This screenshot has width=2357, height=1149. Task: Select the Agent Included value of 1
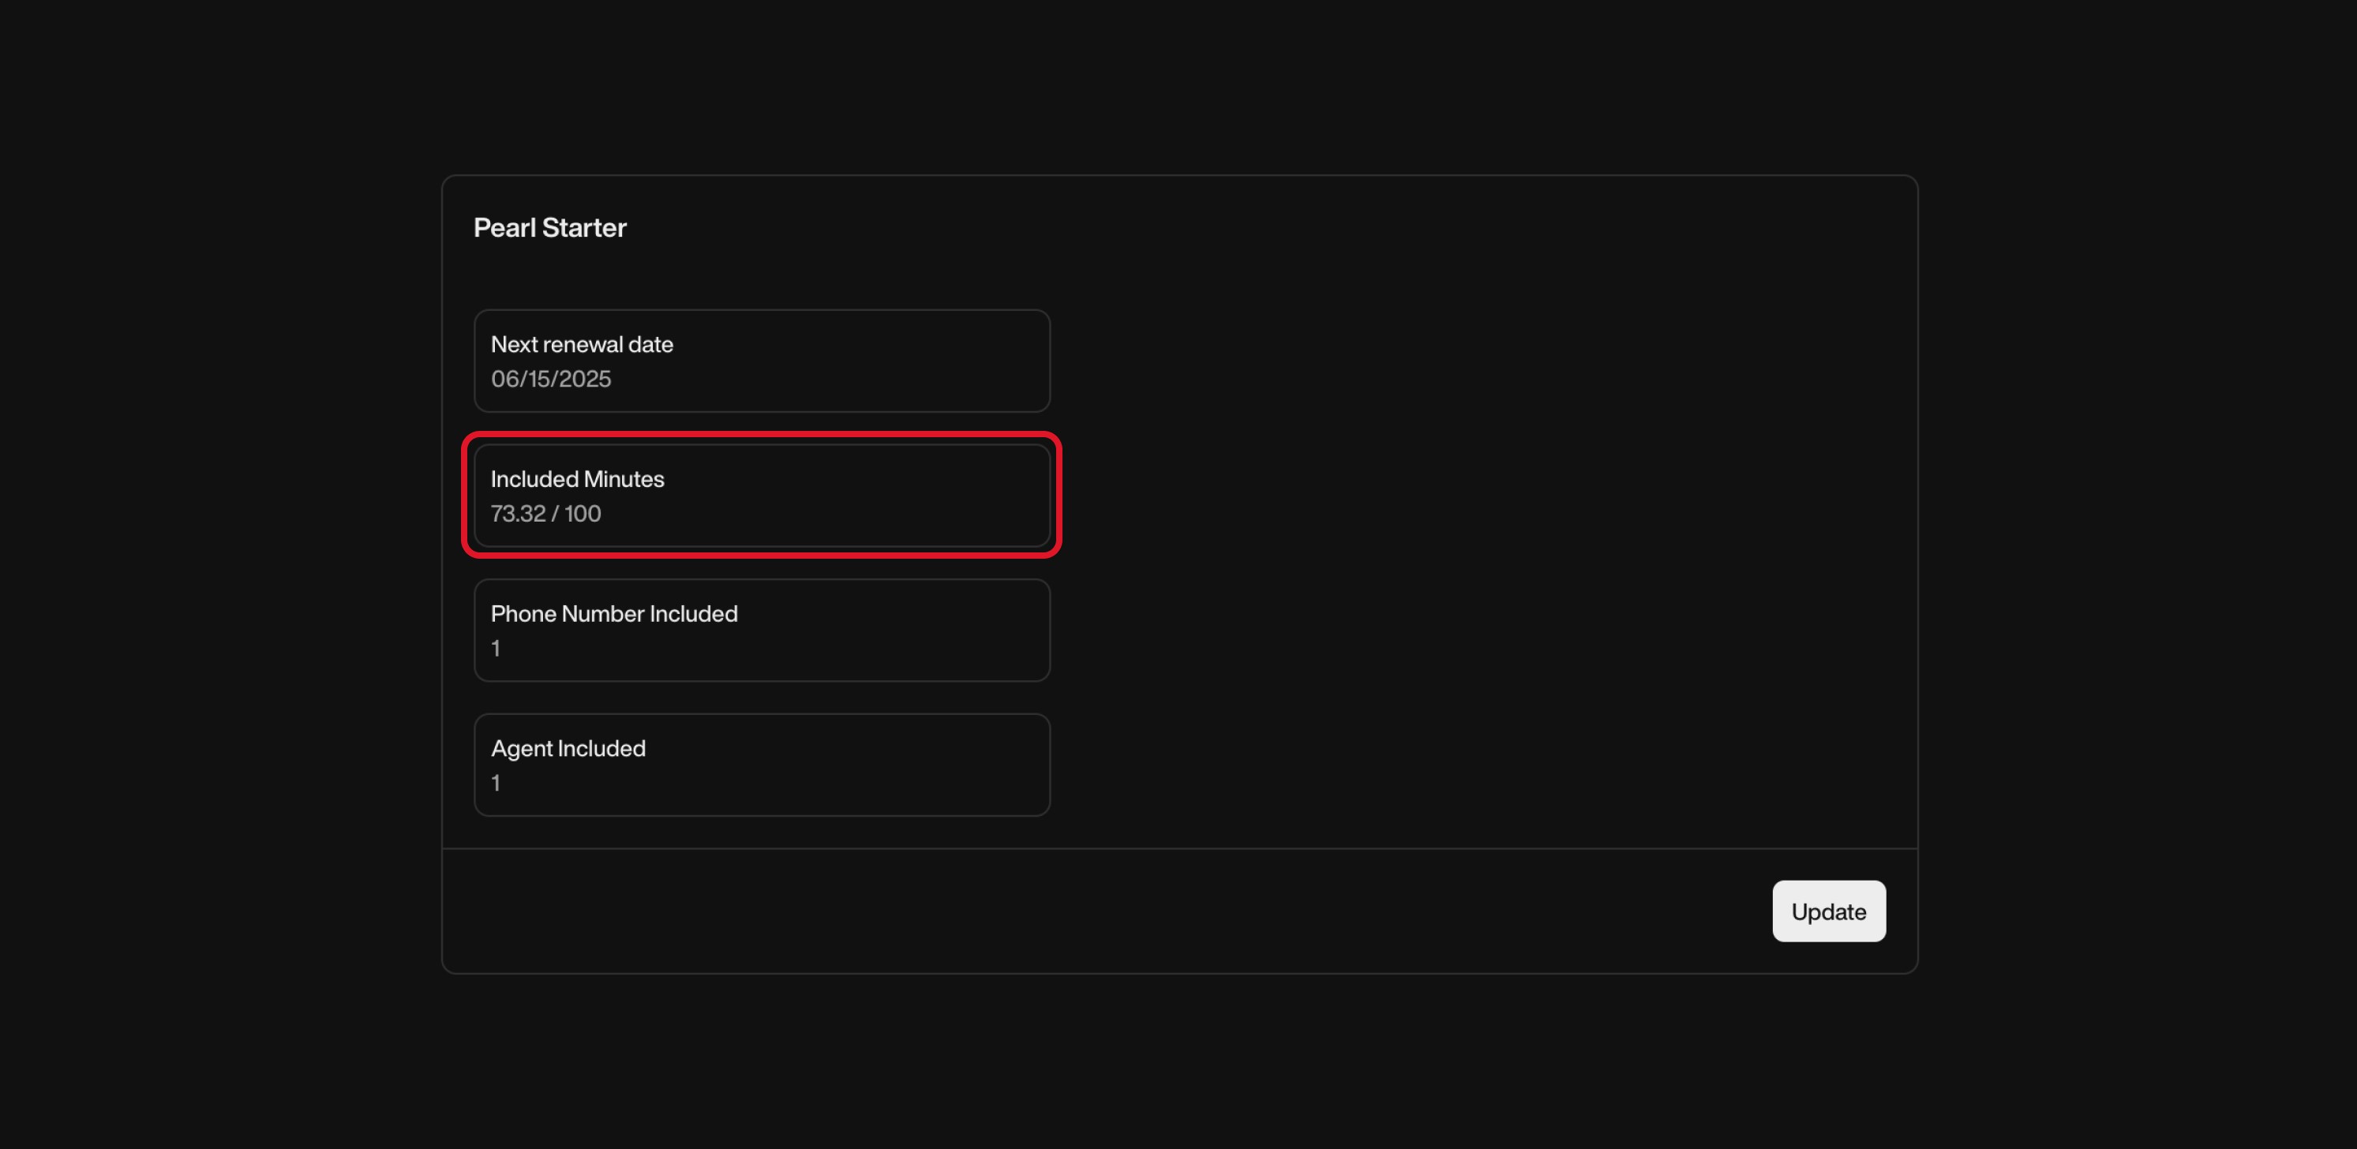point(495,783)
